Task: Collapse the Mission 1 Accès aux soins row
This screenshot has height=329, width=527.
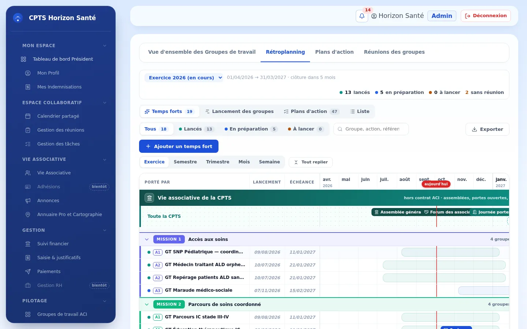Action: [147, 239]
